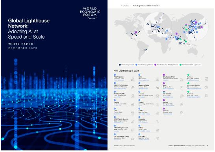Select the Global Lighthouse Network title text

click(x=29, y=23)
